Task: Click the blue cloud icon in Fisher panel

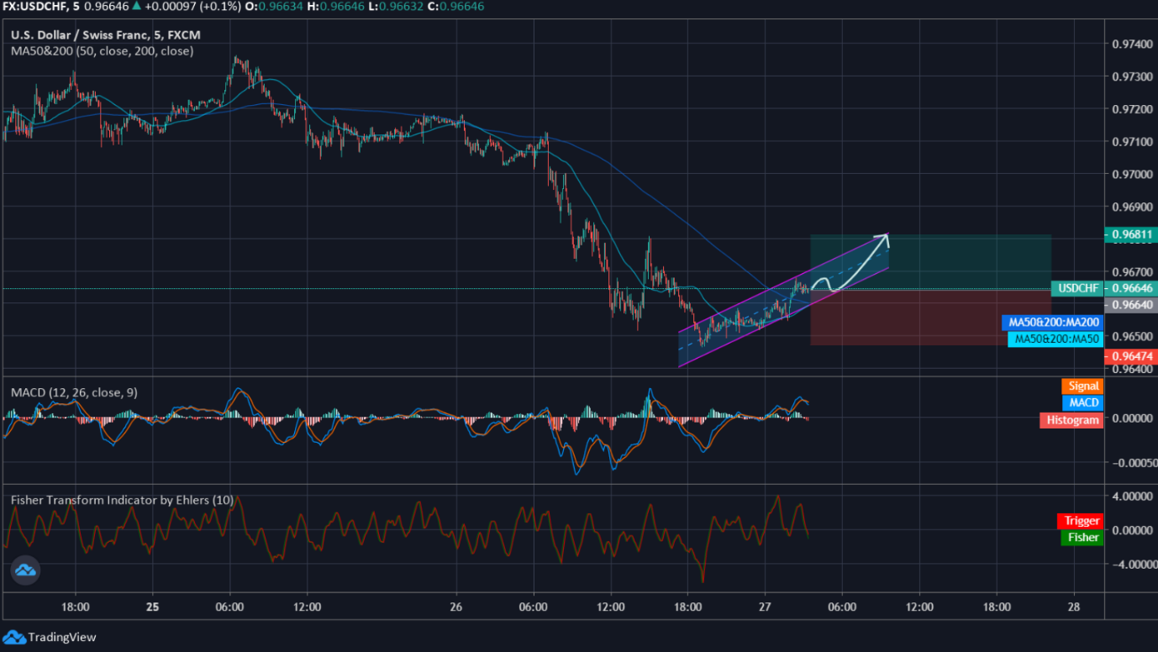Action: pyautogui.click(x=25, y=571)
